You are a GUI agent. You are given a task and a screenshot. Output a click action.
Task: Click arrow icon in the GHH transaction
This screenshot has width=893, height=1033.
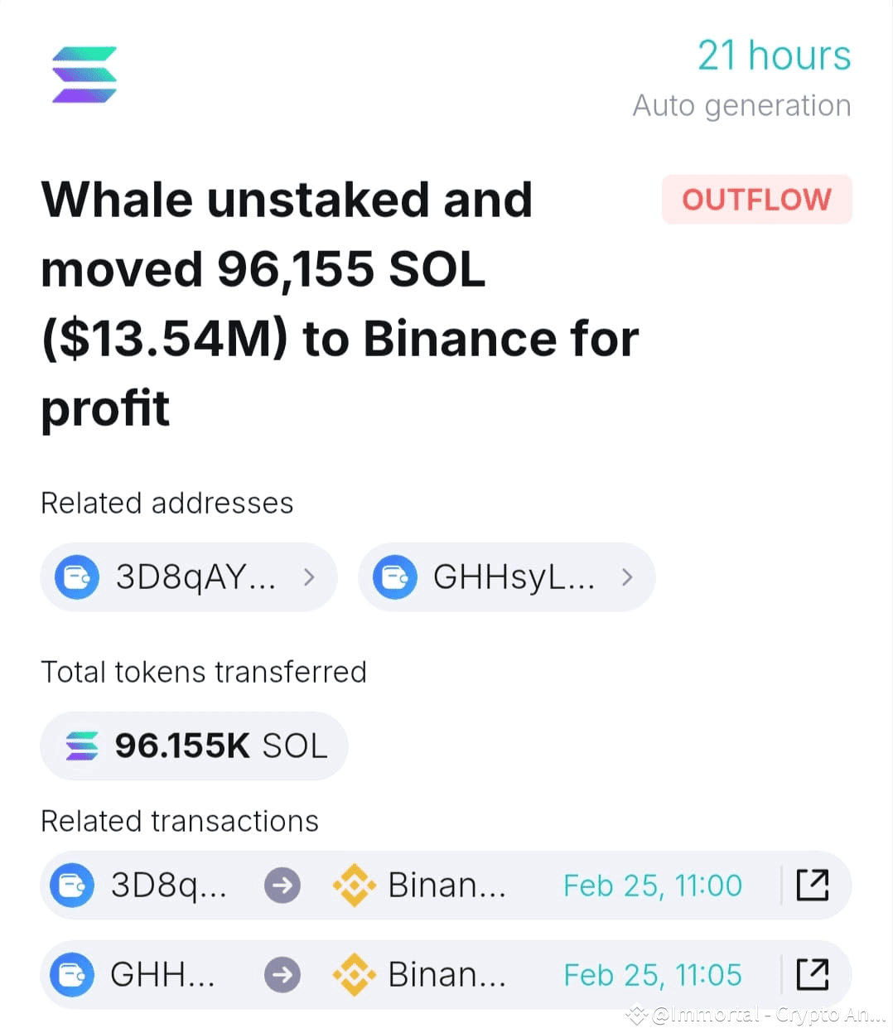coord(282,974)
